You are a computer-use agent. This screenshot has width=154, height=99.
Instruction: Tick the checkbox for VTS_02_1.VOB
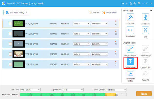(10, 34)
